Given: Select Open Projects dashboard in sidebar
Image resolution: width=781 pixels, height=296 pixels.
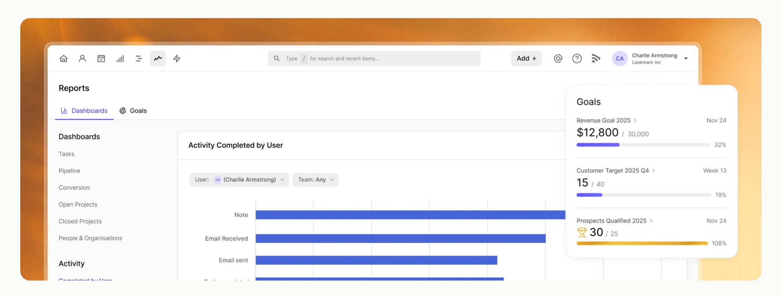Looking at the screenshot, I should (x=78, y=204).
